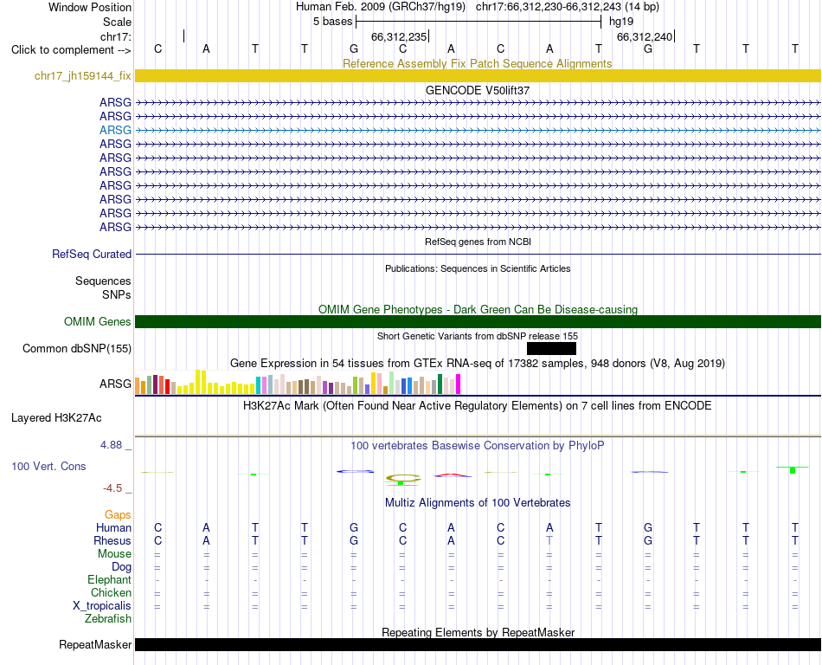Select the "Chicken" alignment row label
The image size is (822, 665).
(111, 592)
